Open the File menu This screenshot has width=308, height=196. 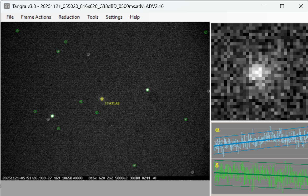(x=10, y=17)
